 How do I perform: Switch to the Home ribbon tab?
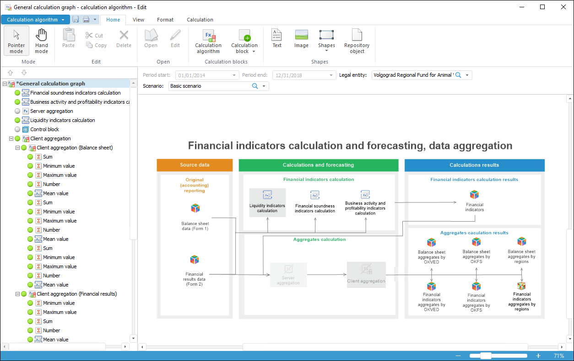(113, 20)
